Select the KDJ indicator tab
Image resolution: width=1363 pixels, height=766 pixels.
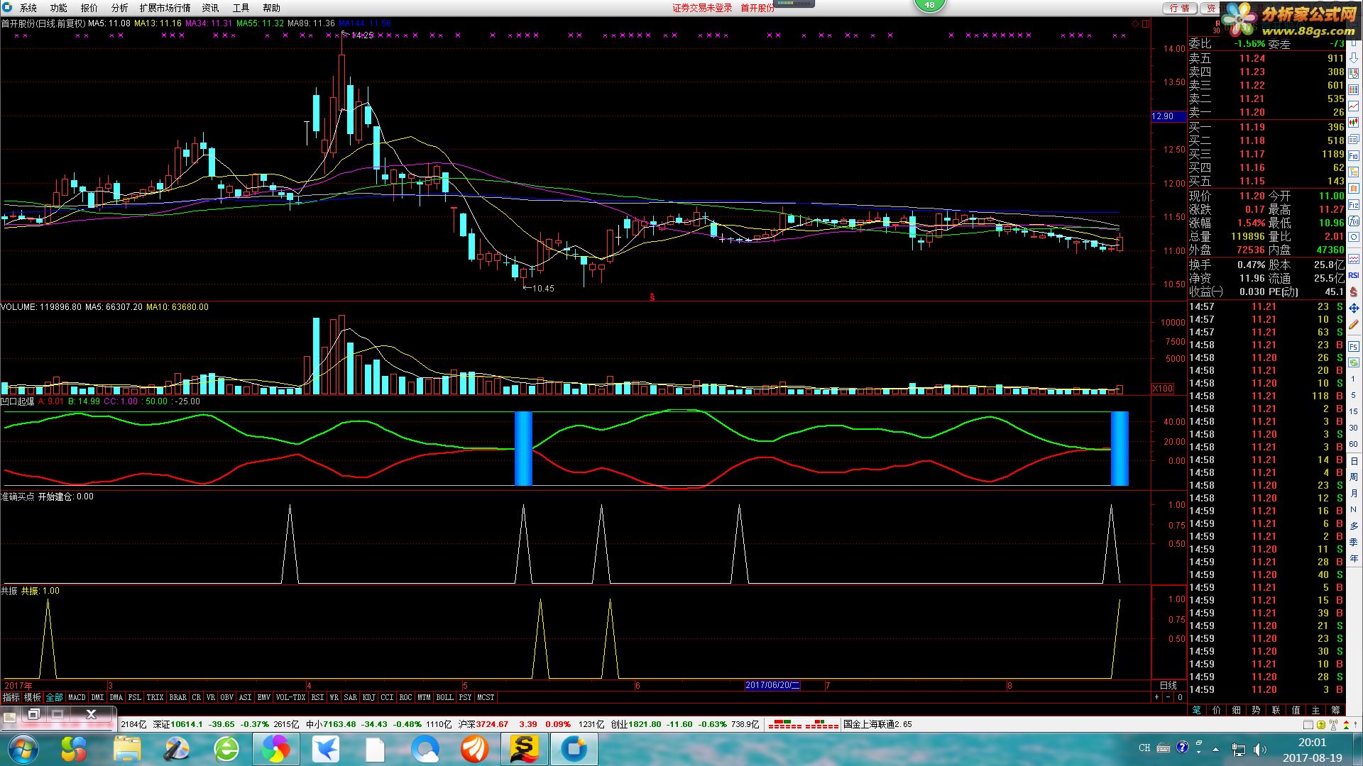click(368, 697)
